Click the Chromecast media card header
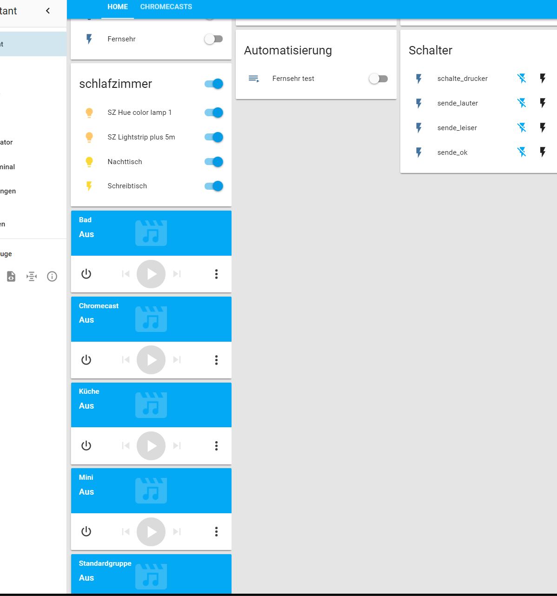This screenshot has width=557, height=596. 151,319
